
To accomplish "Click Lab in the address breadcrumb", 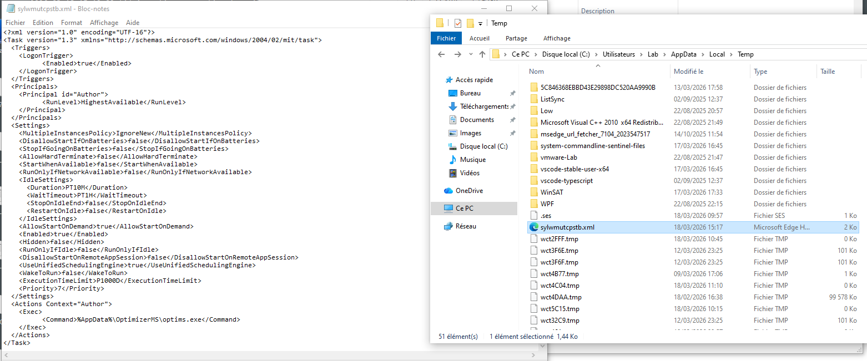I will [653, 54].
